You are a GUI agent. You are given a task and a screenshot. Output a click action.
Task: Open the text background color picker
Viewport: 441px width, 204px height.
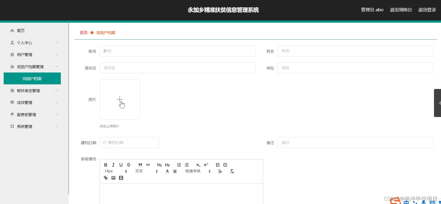tap(175, 171)
